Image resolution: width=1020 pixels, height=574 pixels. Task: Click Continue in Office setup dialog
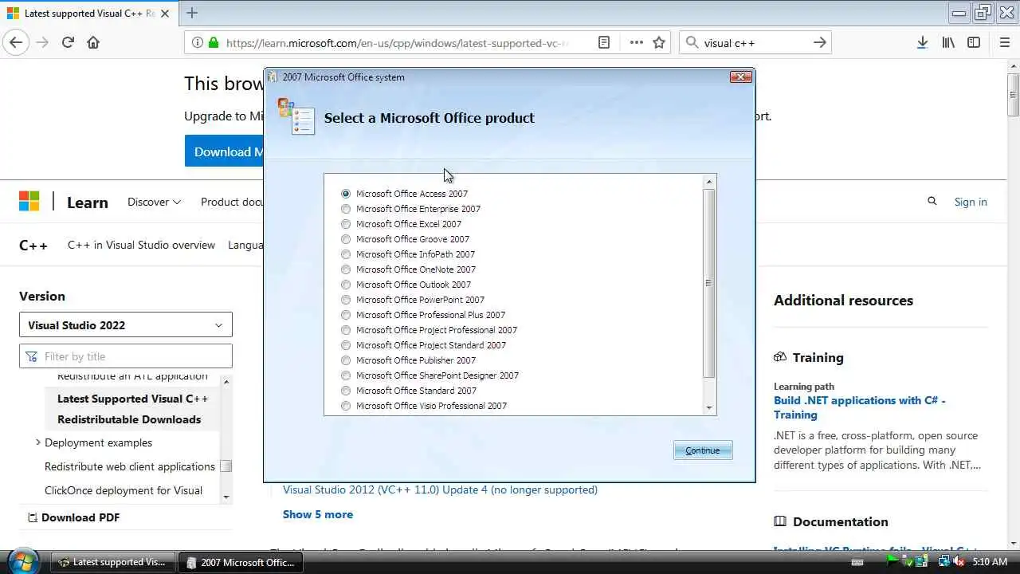point(703,450)
